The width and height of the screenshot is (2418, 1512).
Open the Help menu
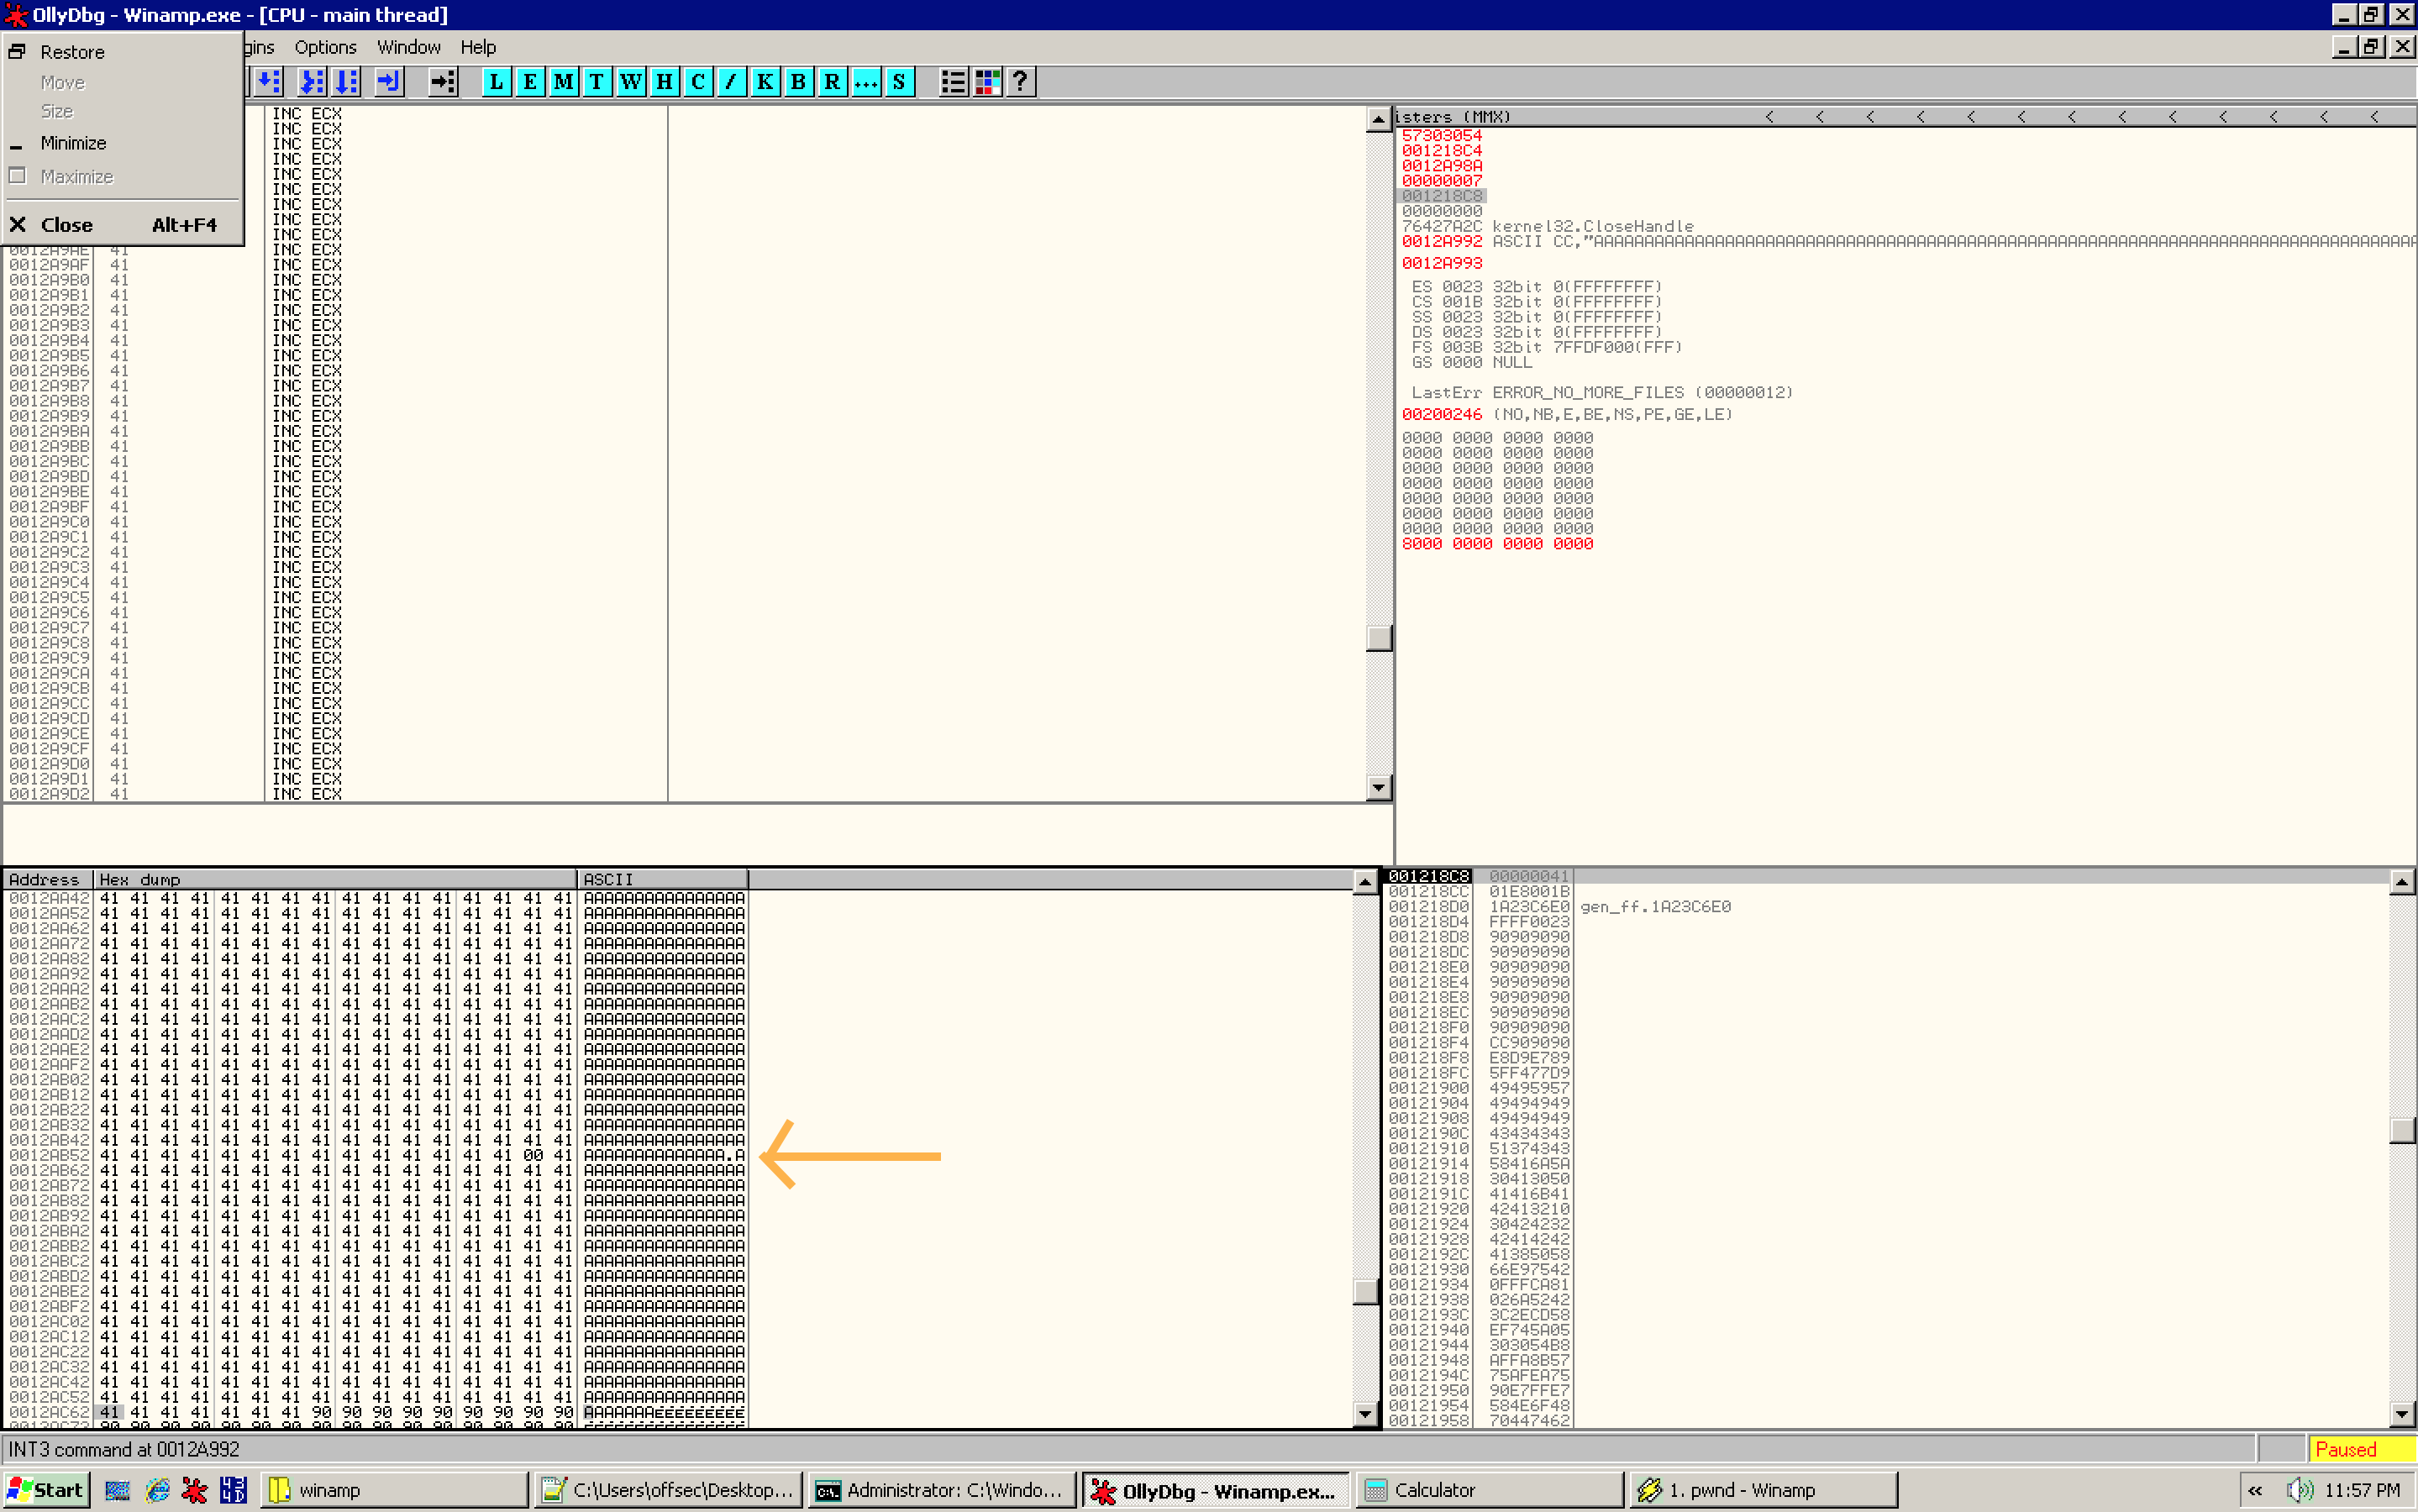[478, 47]
